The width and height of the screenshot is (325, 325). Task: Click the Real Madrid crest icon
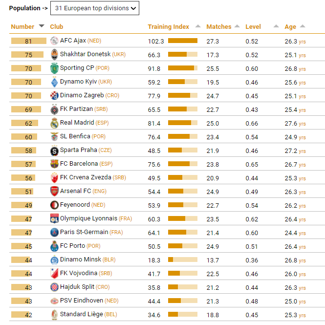(x=54, y=123)
